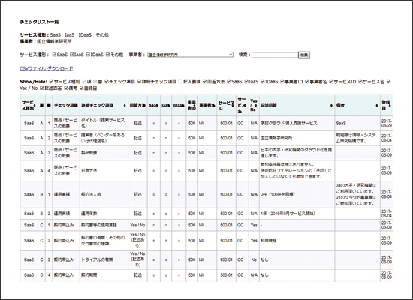Hide the サービス種別 column via Show/Hide checkbox
Screen dimensions: 413x300
[51, 82]
